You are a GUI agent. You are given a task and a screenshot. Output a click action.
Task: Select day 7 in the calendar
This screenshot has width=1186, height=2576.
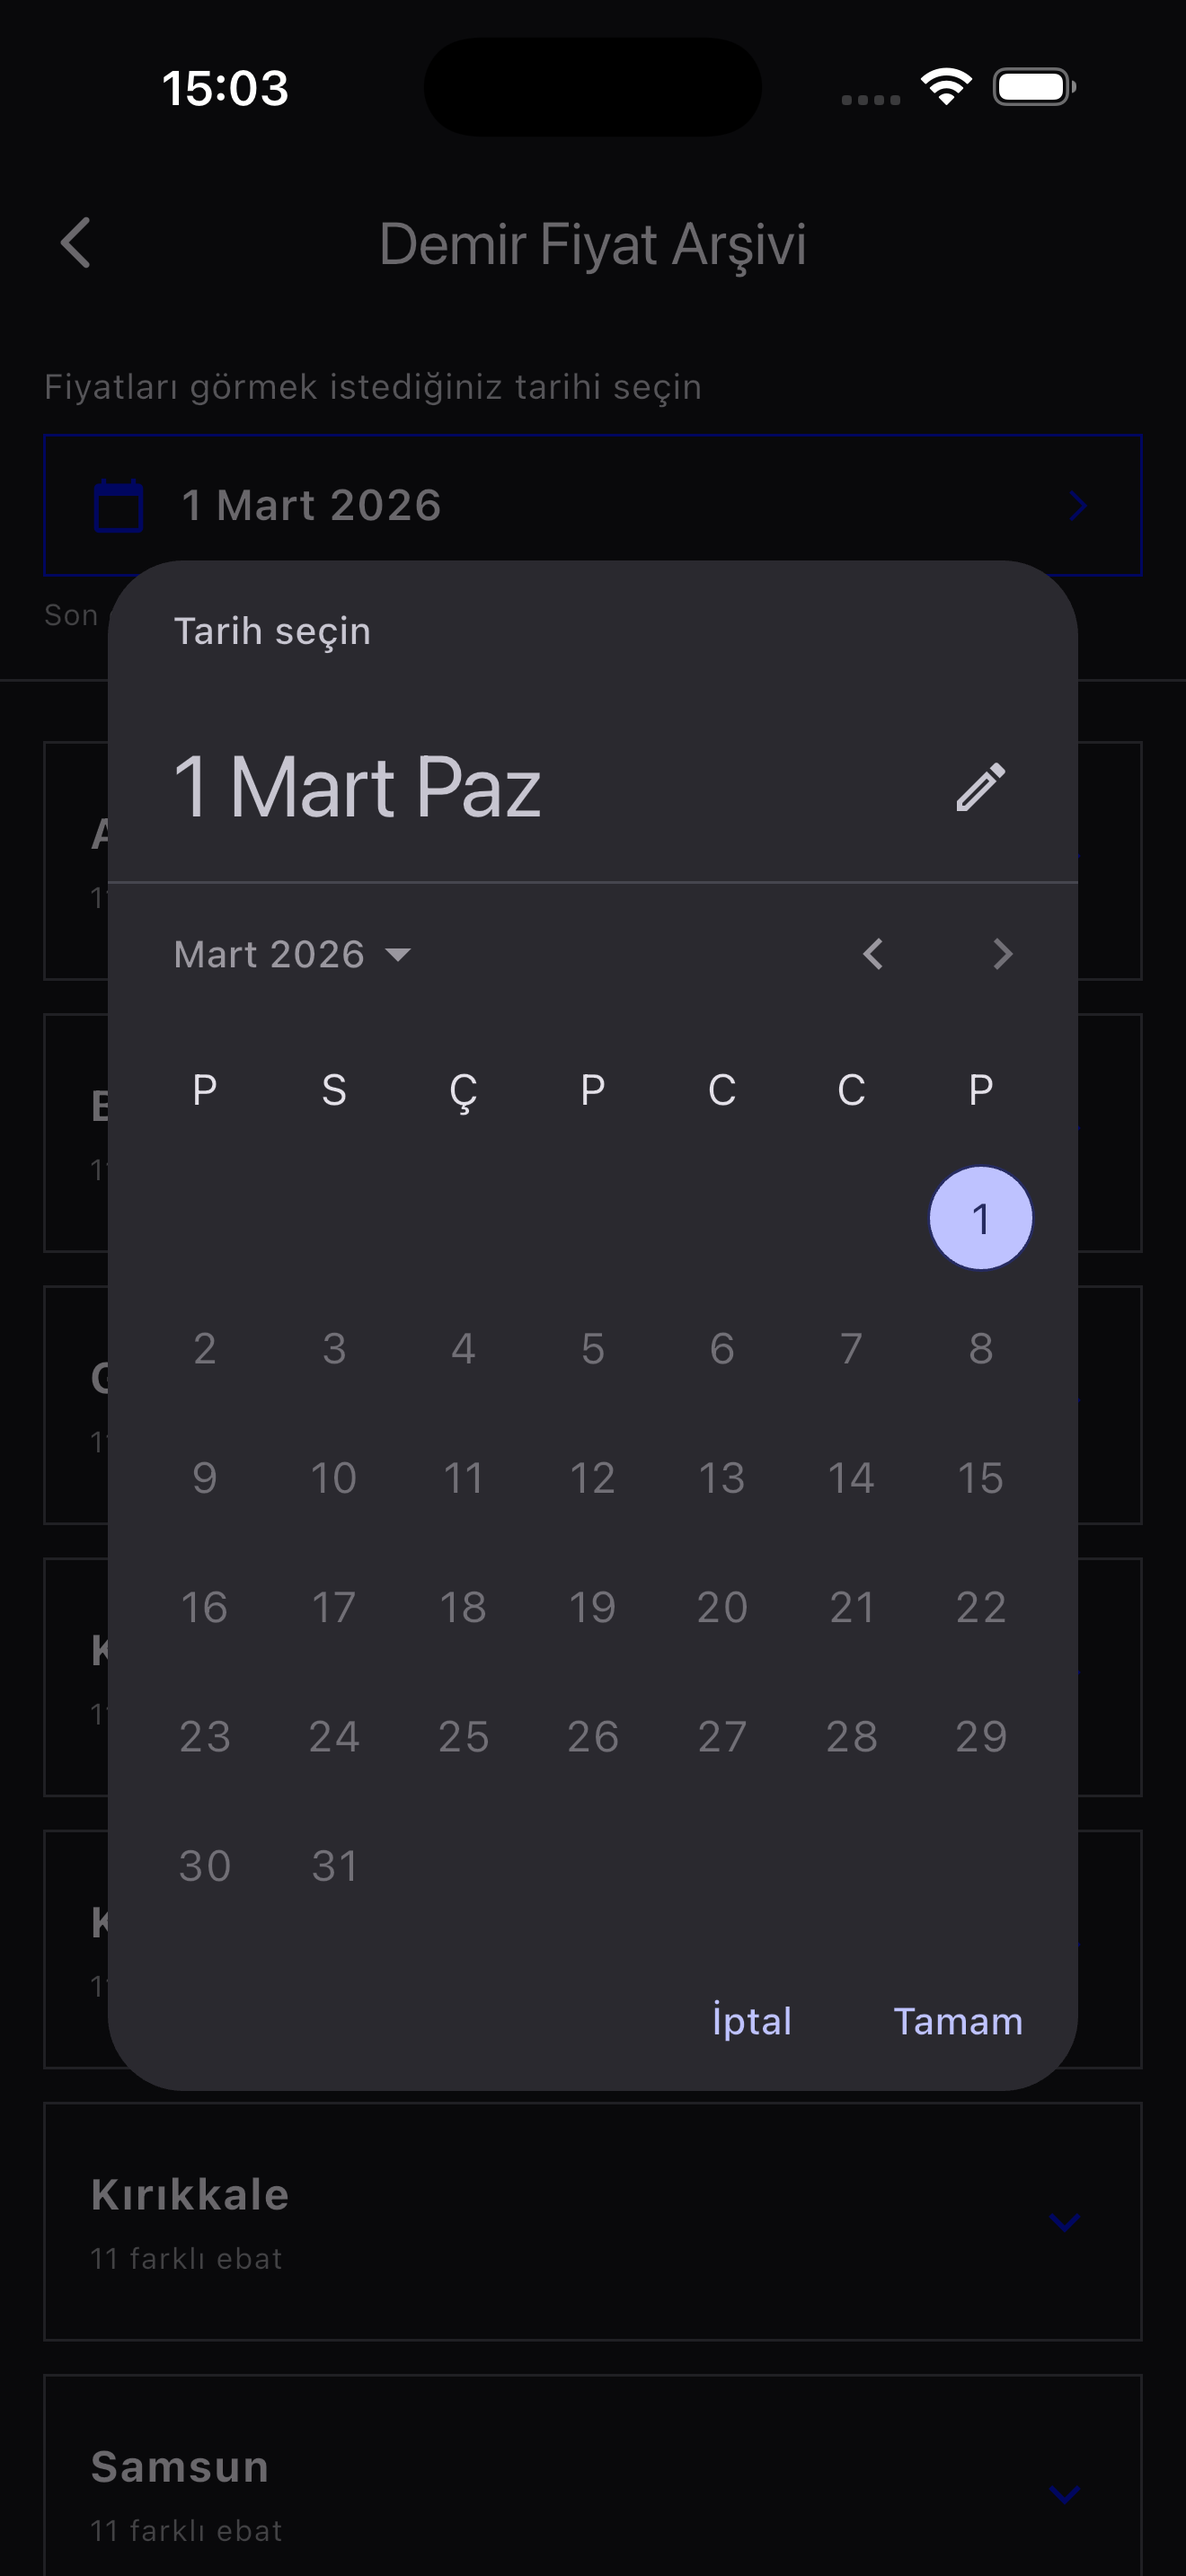click(851, 1348)
